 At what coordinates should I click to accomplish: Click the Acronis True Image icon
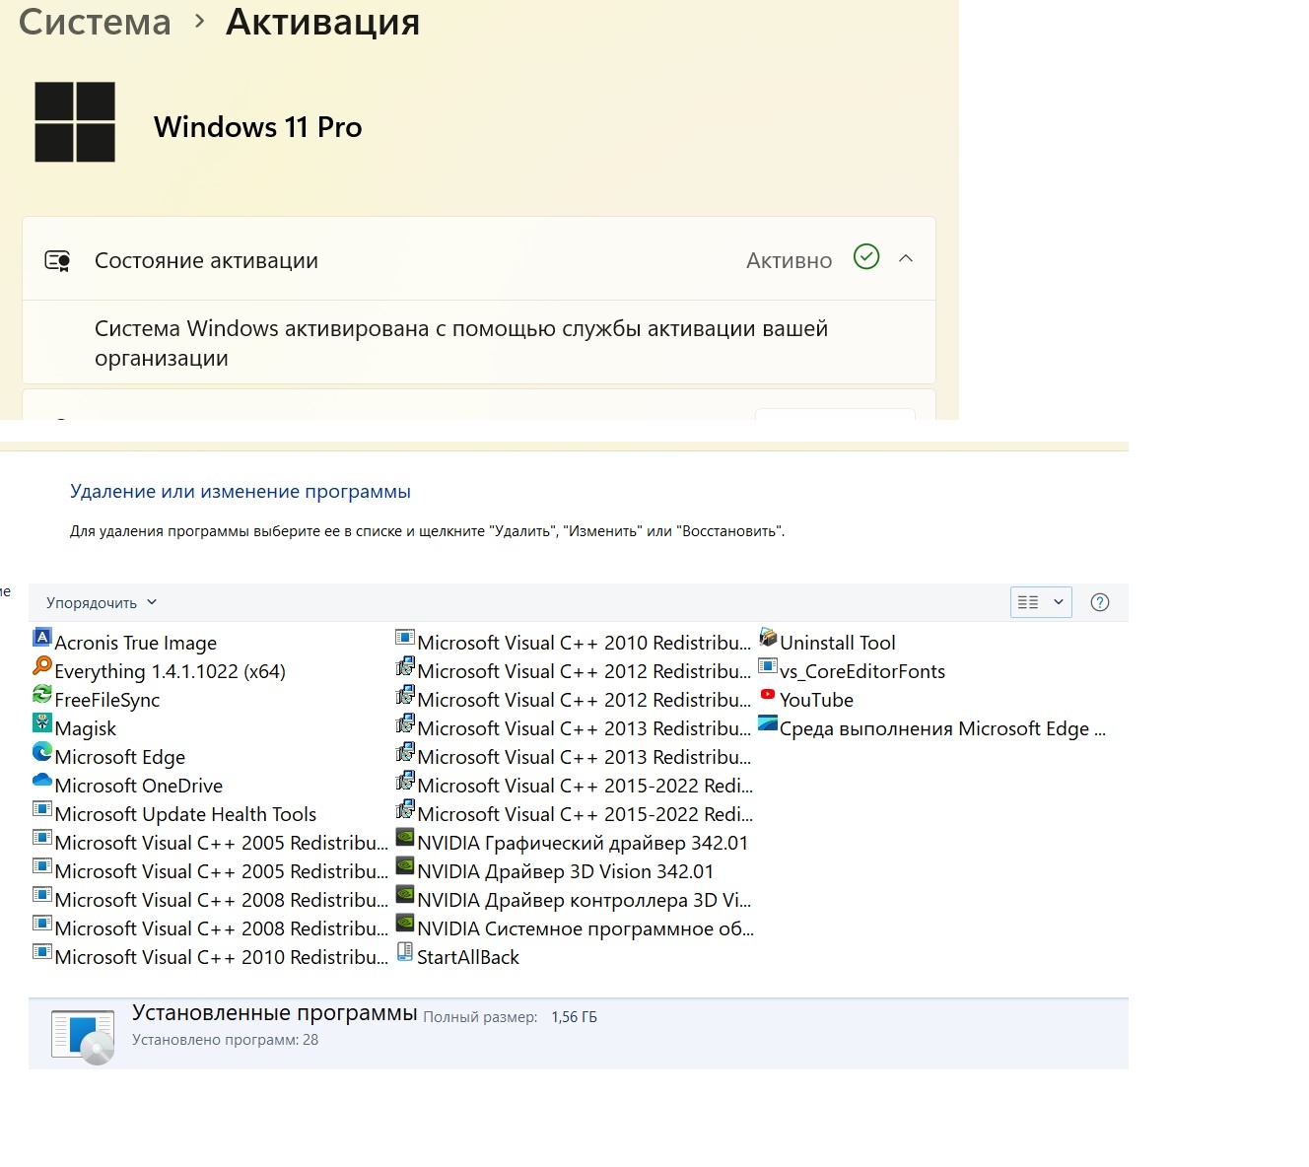coord(42,638)
